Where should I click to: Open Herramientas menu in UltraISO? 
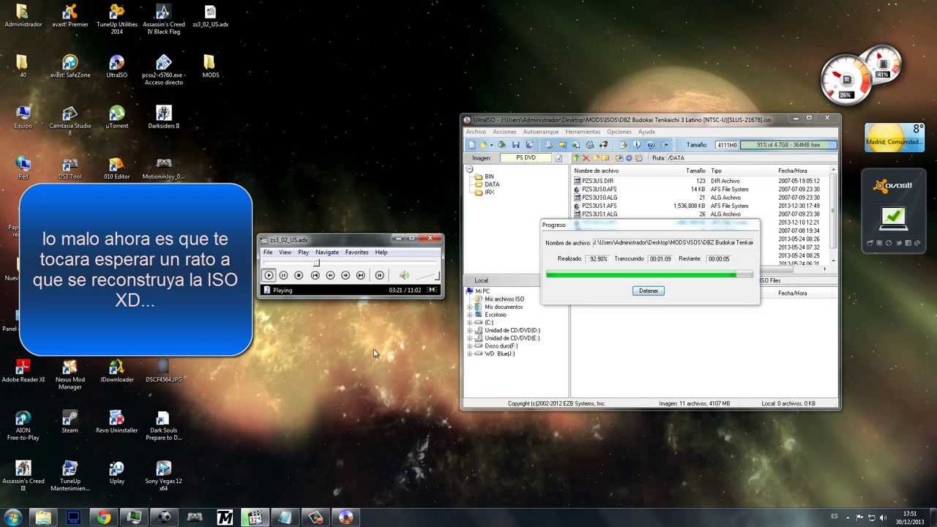[x=583, y=132]
